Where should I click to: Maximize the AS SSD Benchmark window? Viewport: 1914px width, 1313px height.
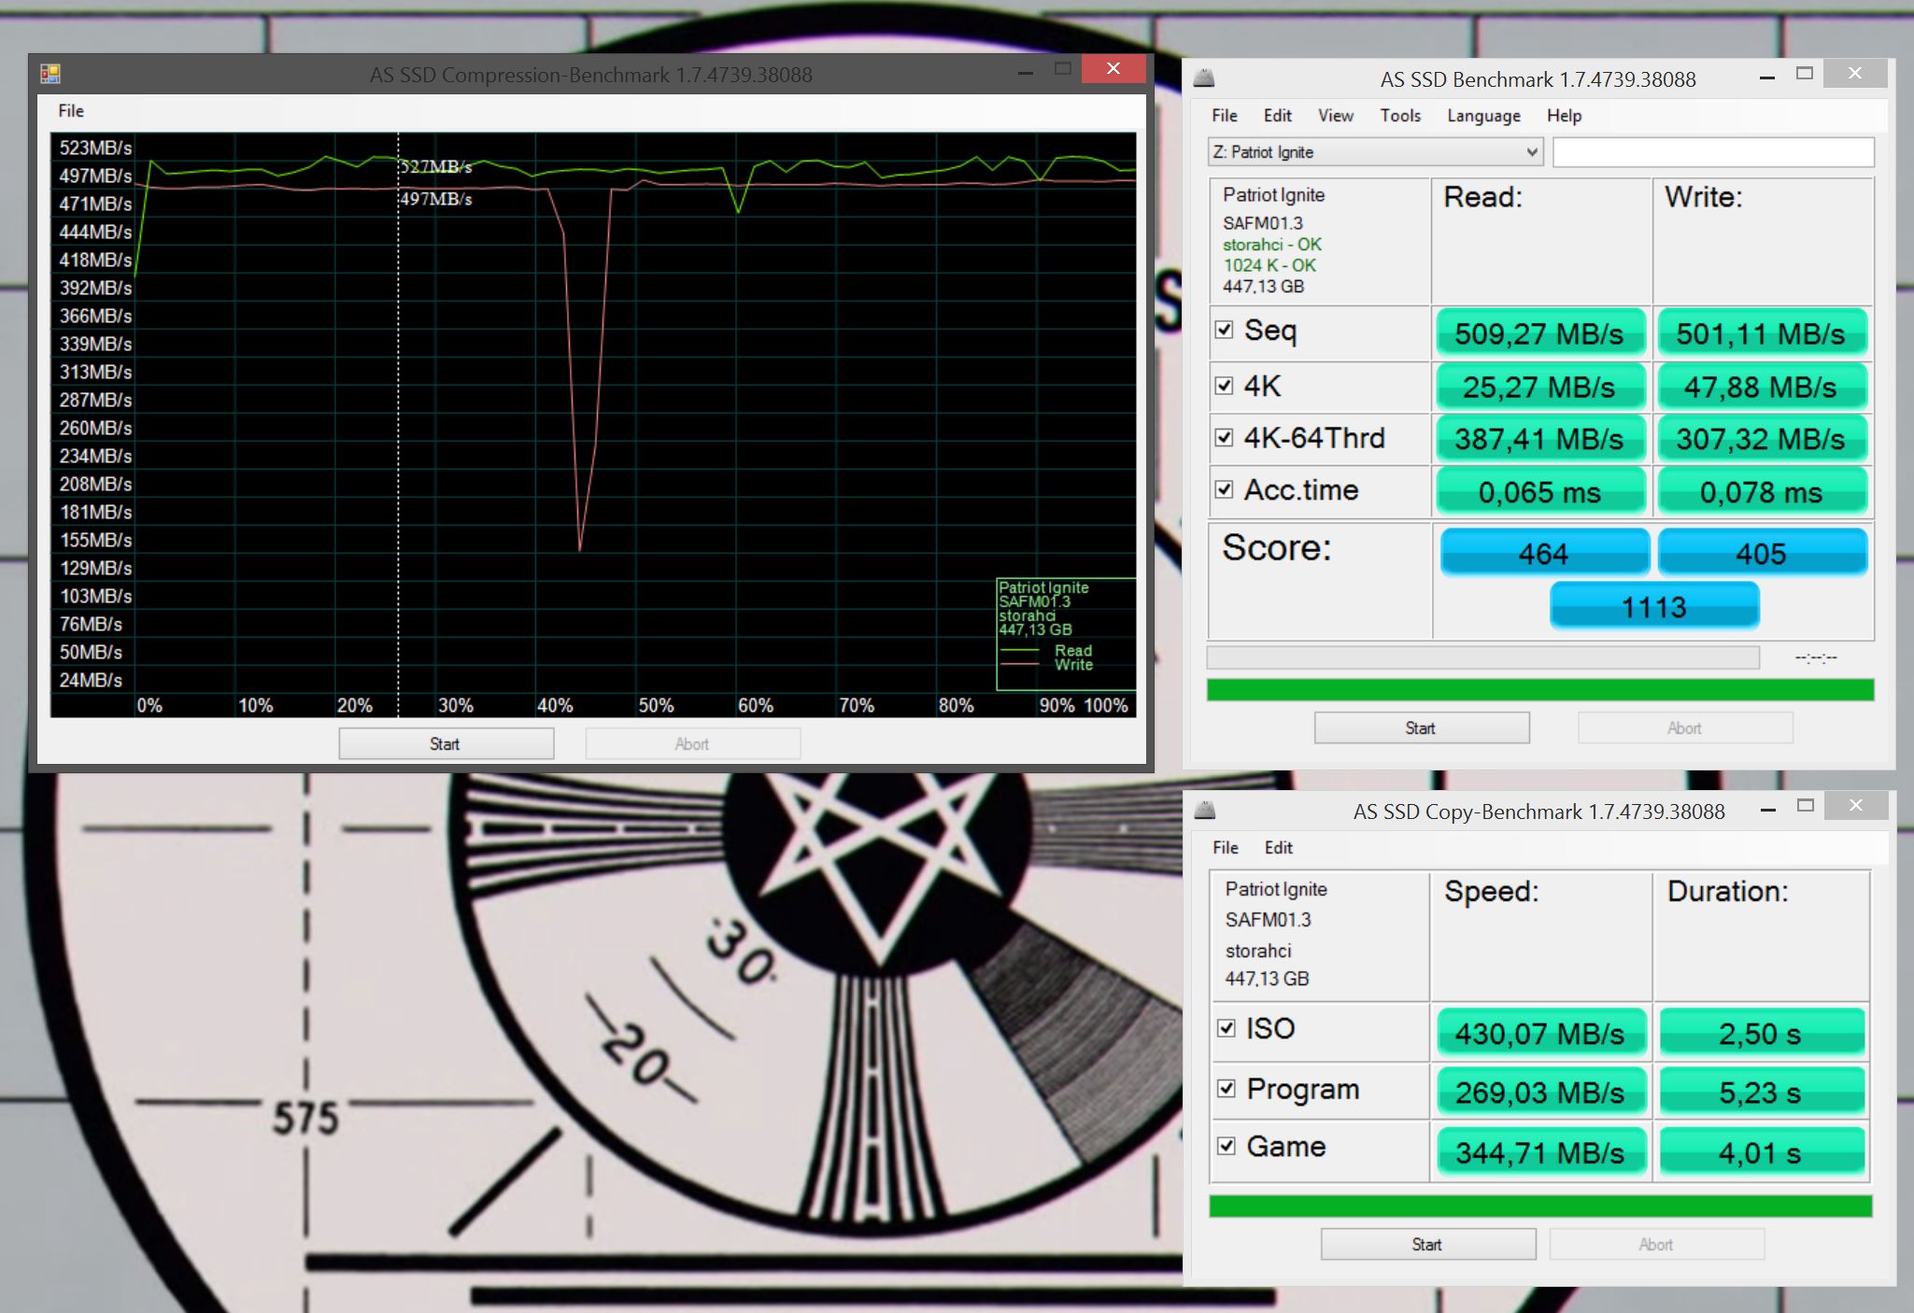pyautogui.click(x=1805, y=74)
